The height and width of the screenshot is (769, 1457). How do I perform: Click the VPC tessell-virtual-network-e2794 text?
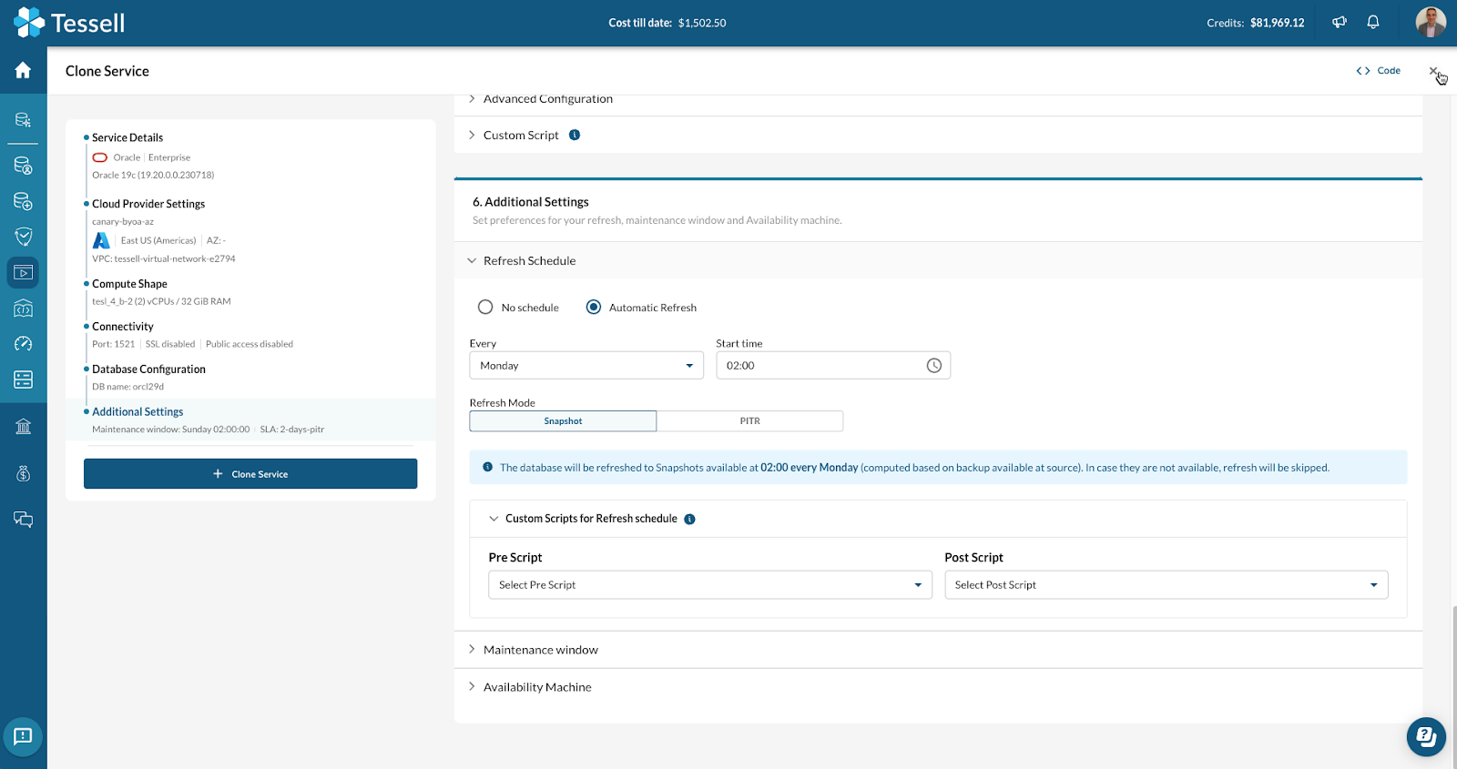click(x=164, y=258)
